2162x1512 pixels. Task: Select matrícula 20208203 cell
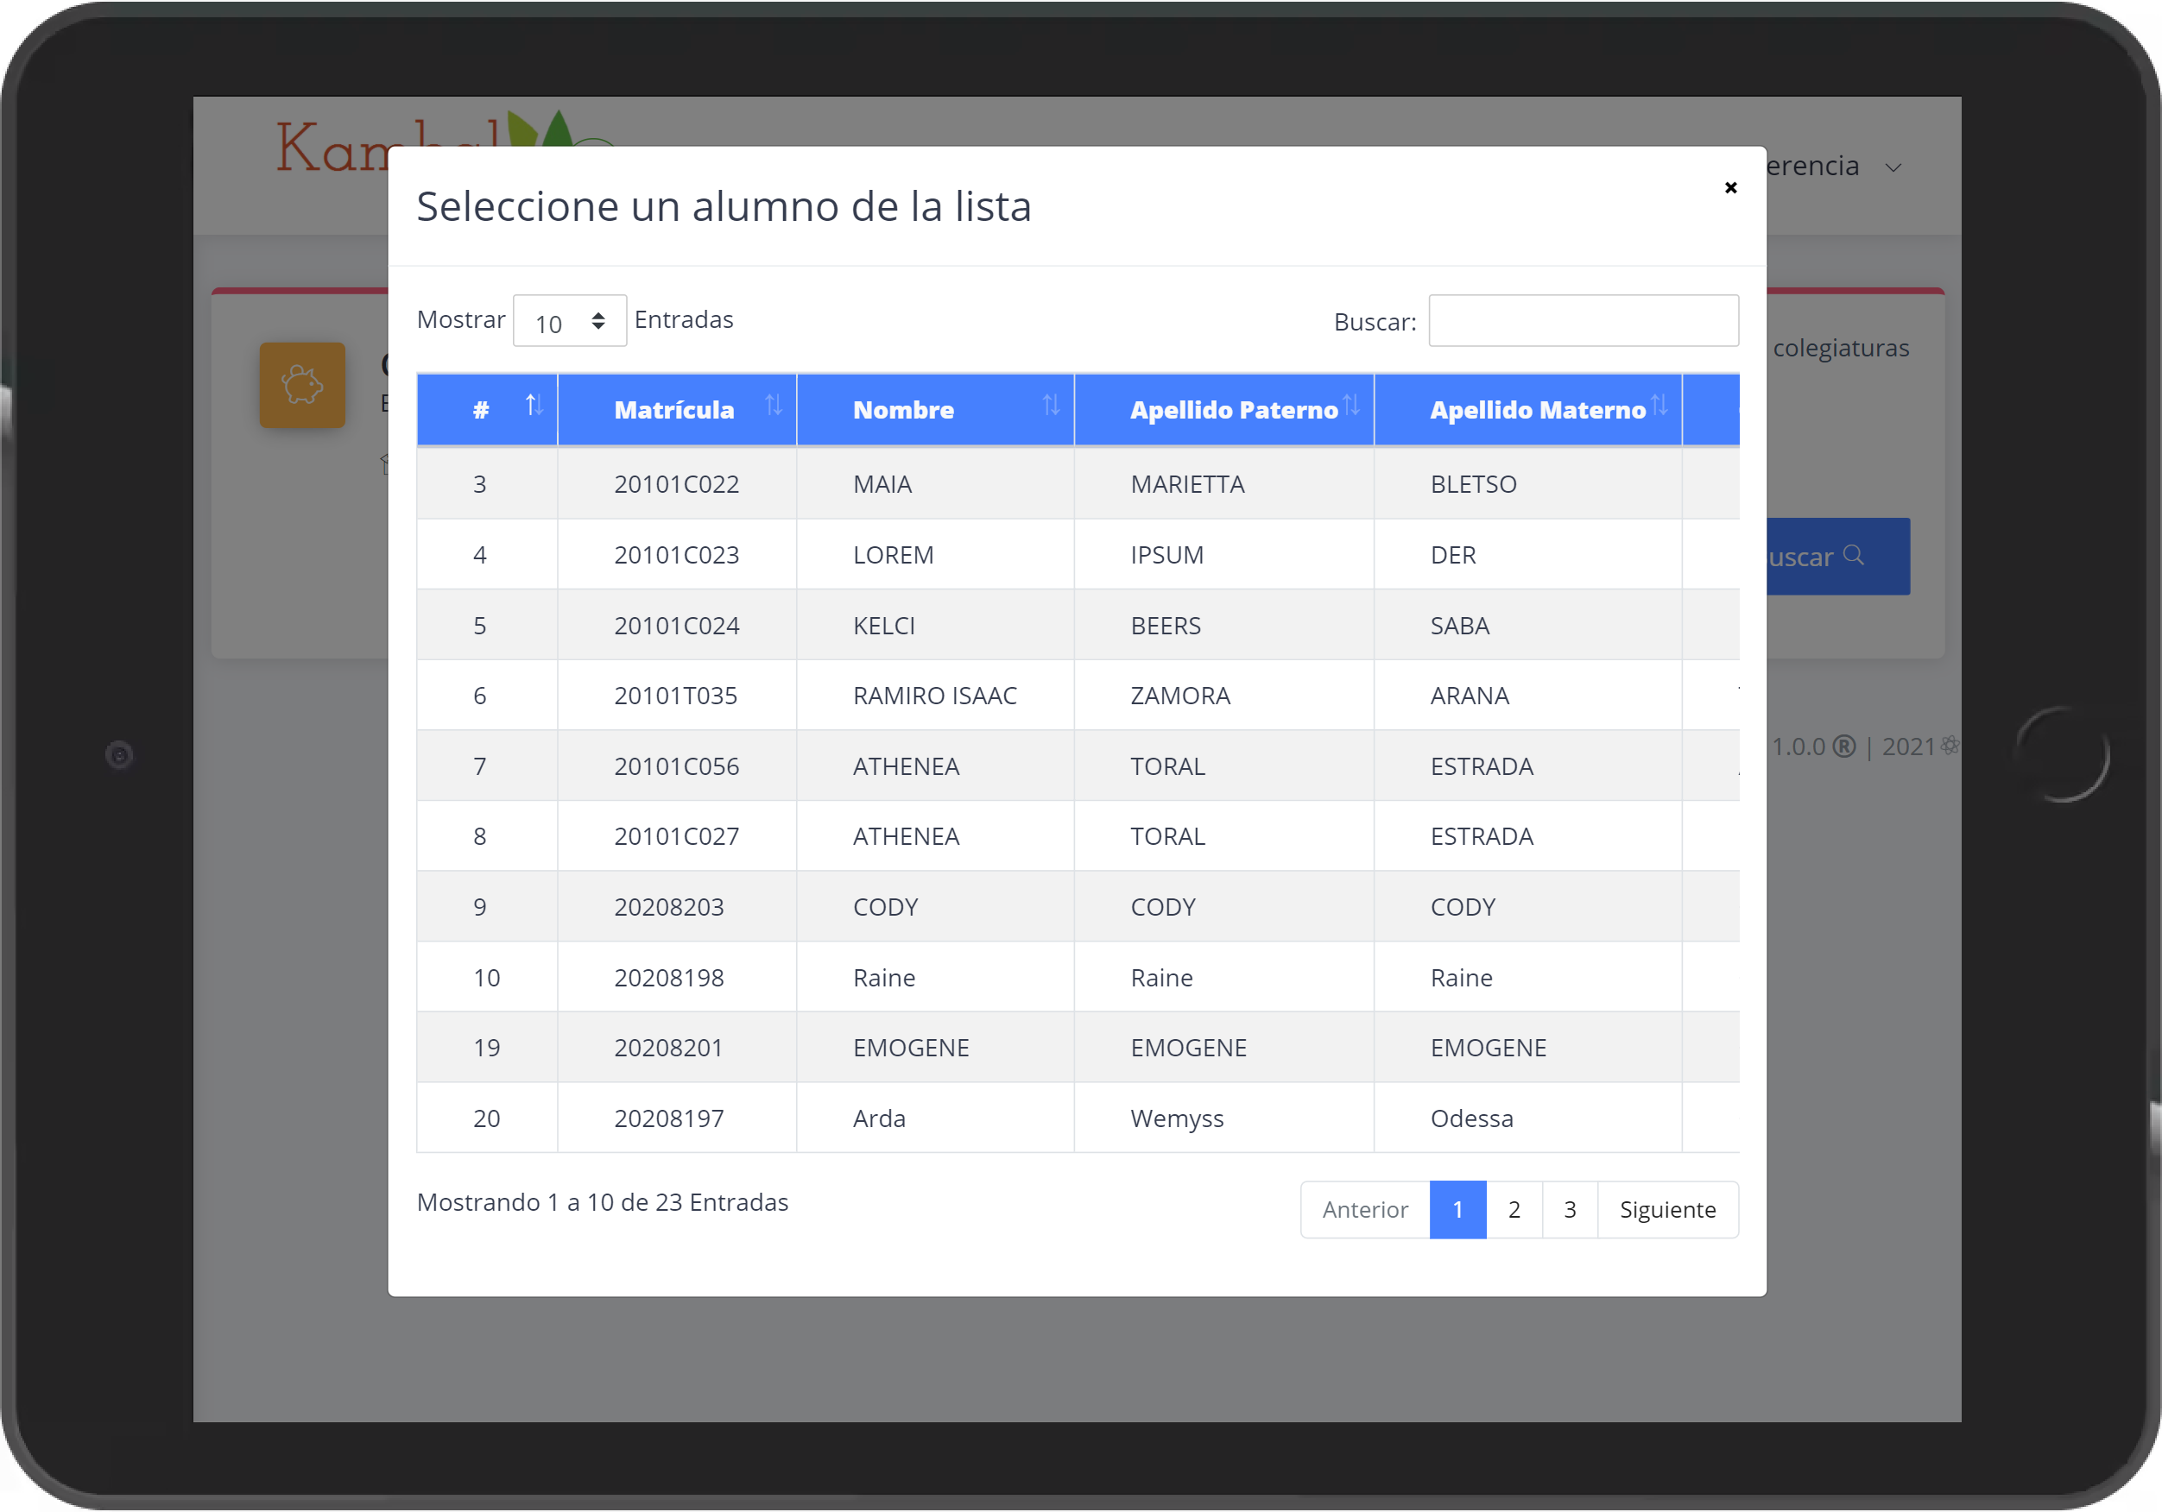676,907
